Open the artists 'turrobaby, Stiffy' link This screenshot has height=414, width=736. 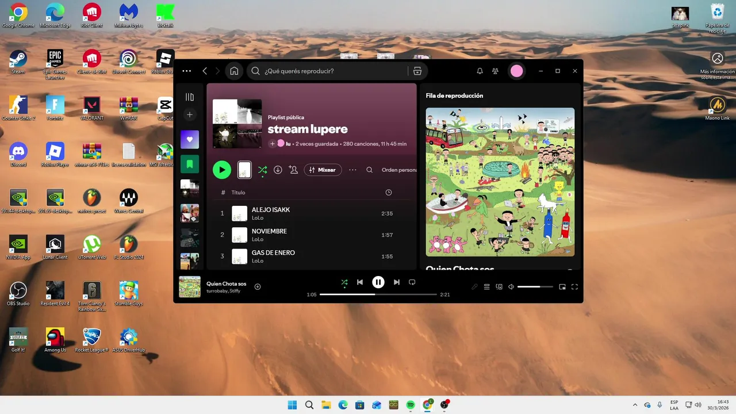point(223,291)
